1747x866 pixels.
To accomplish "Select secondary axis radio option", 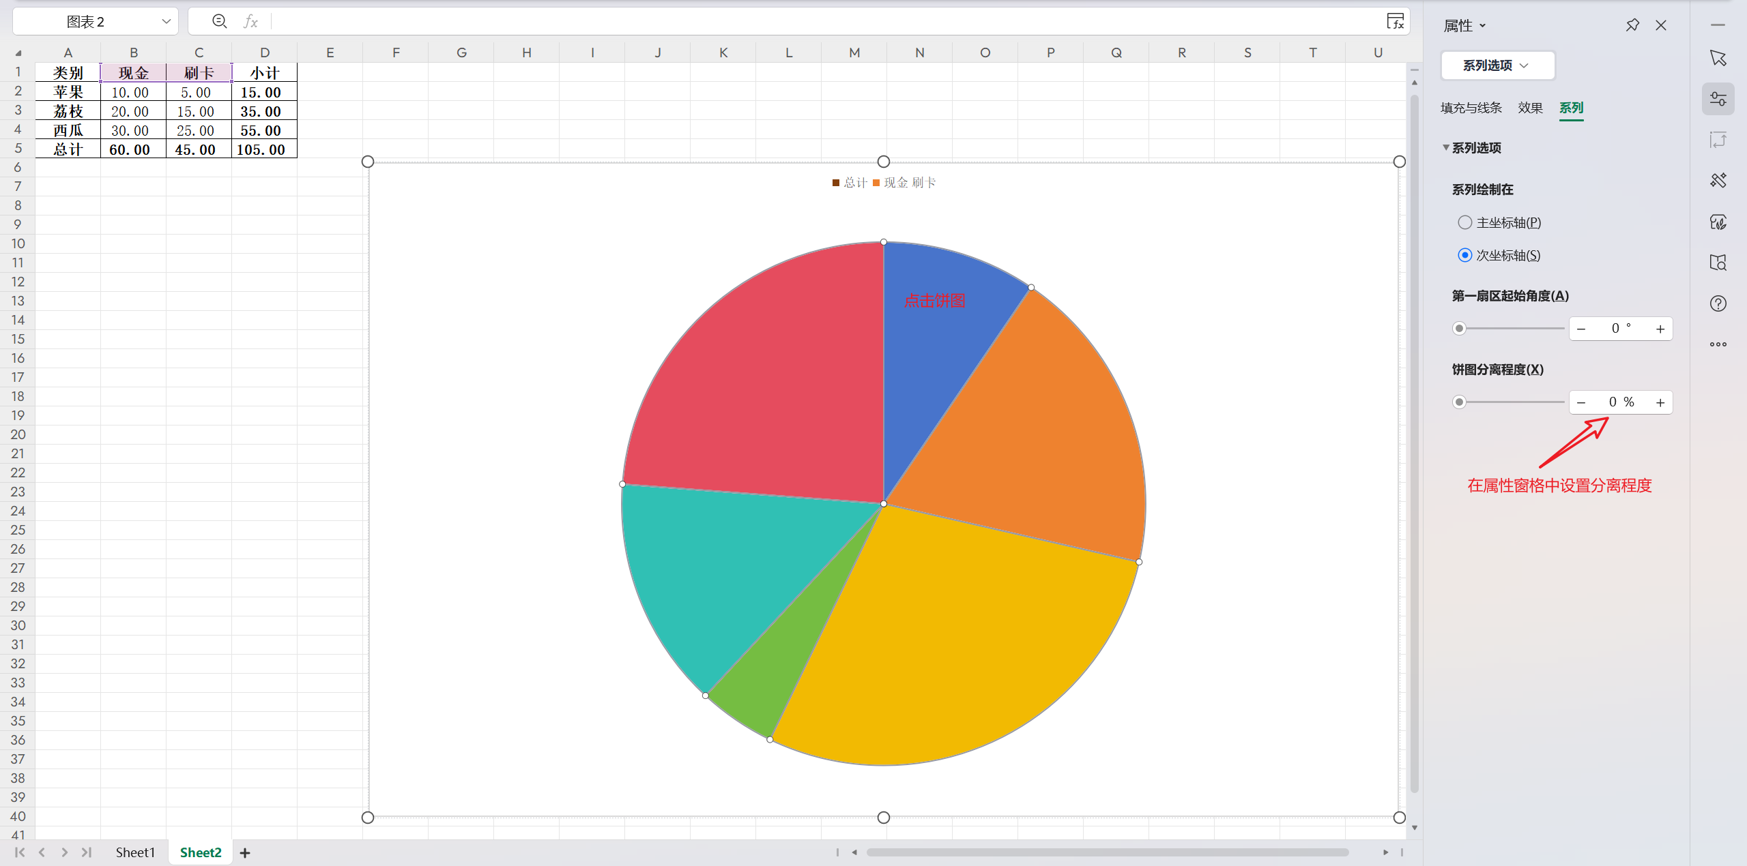I will coord(1464,255).
